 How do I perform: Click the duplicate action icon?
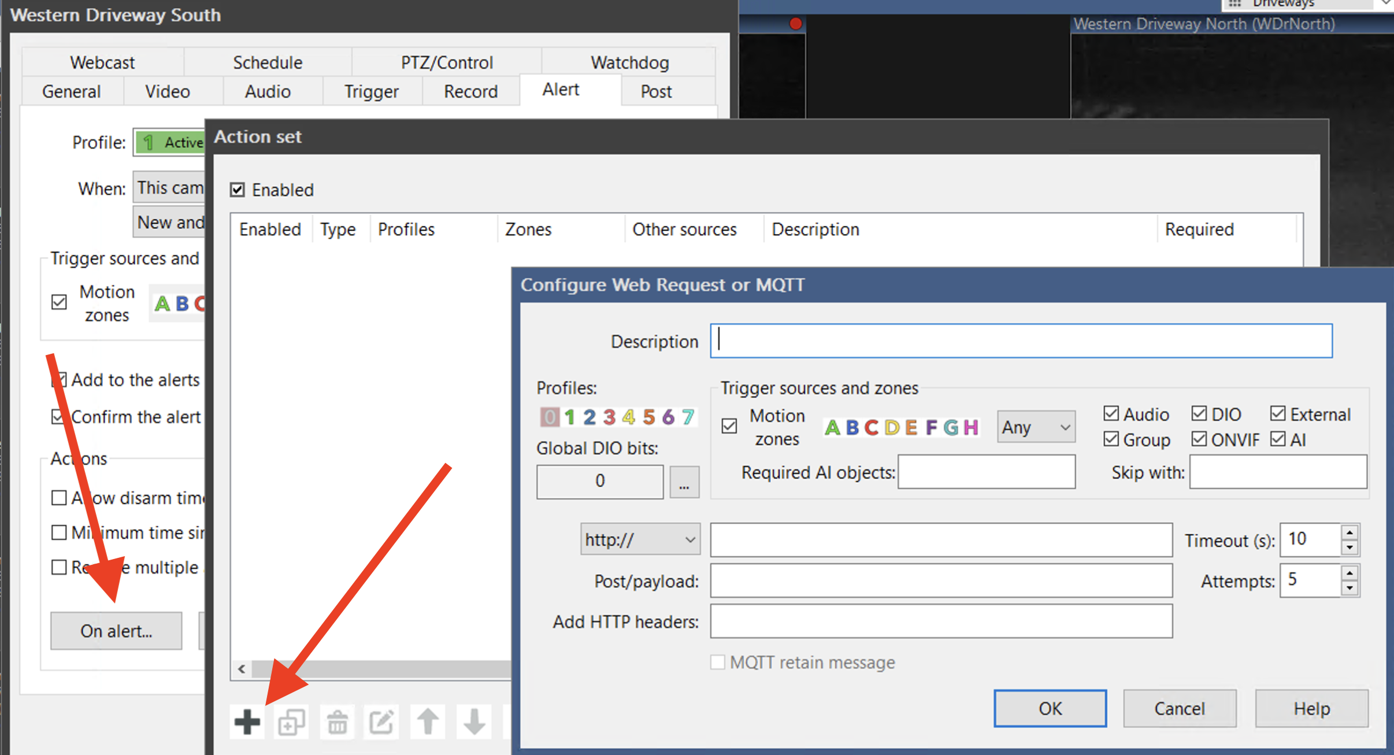pyautogui.click(x=291, y=721)
